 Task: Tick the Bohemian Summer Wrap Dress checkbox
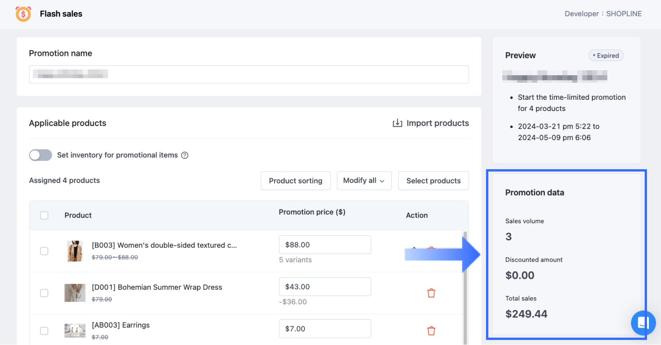pyautogui.click(x=44, y=293)
